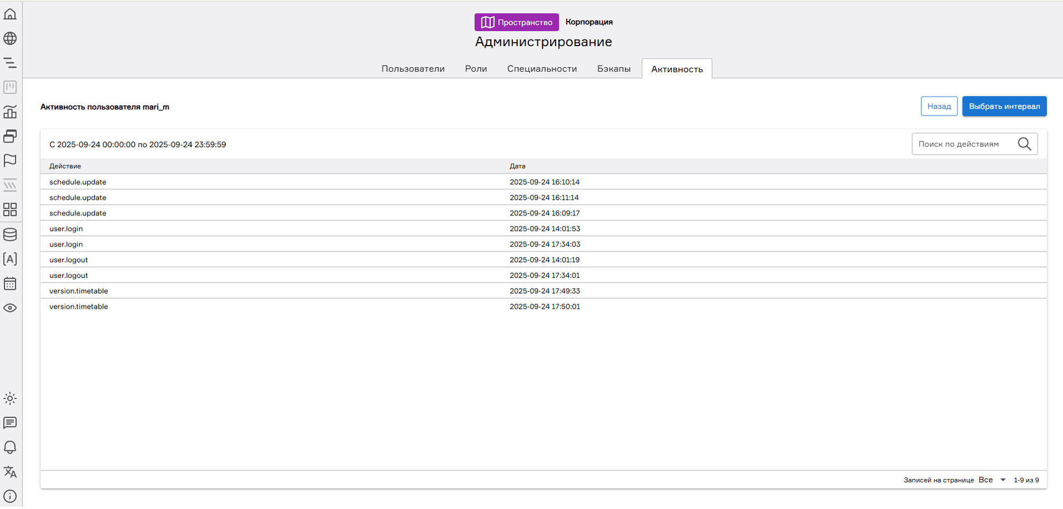
Task: Switch to the Бэкапы tab
Action: [x=613, y=69]
